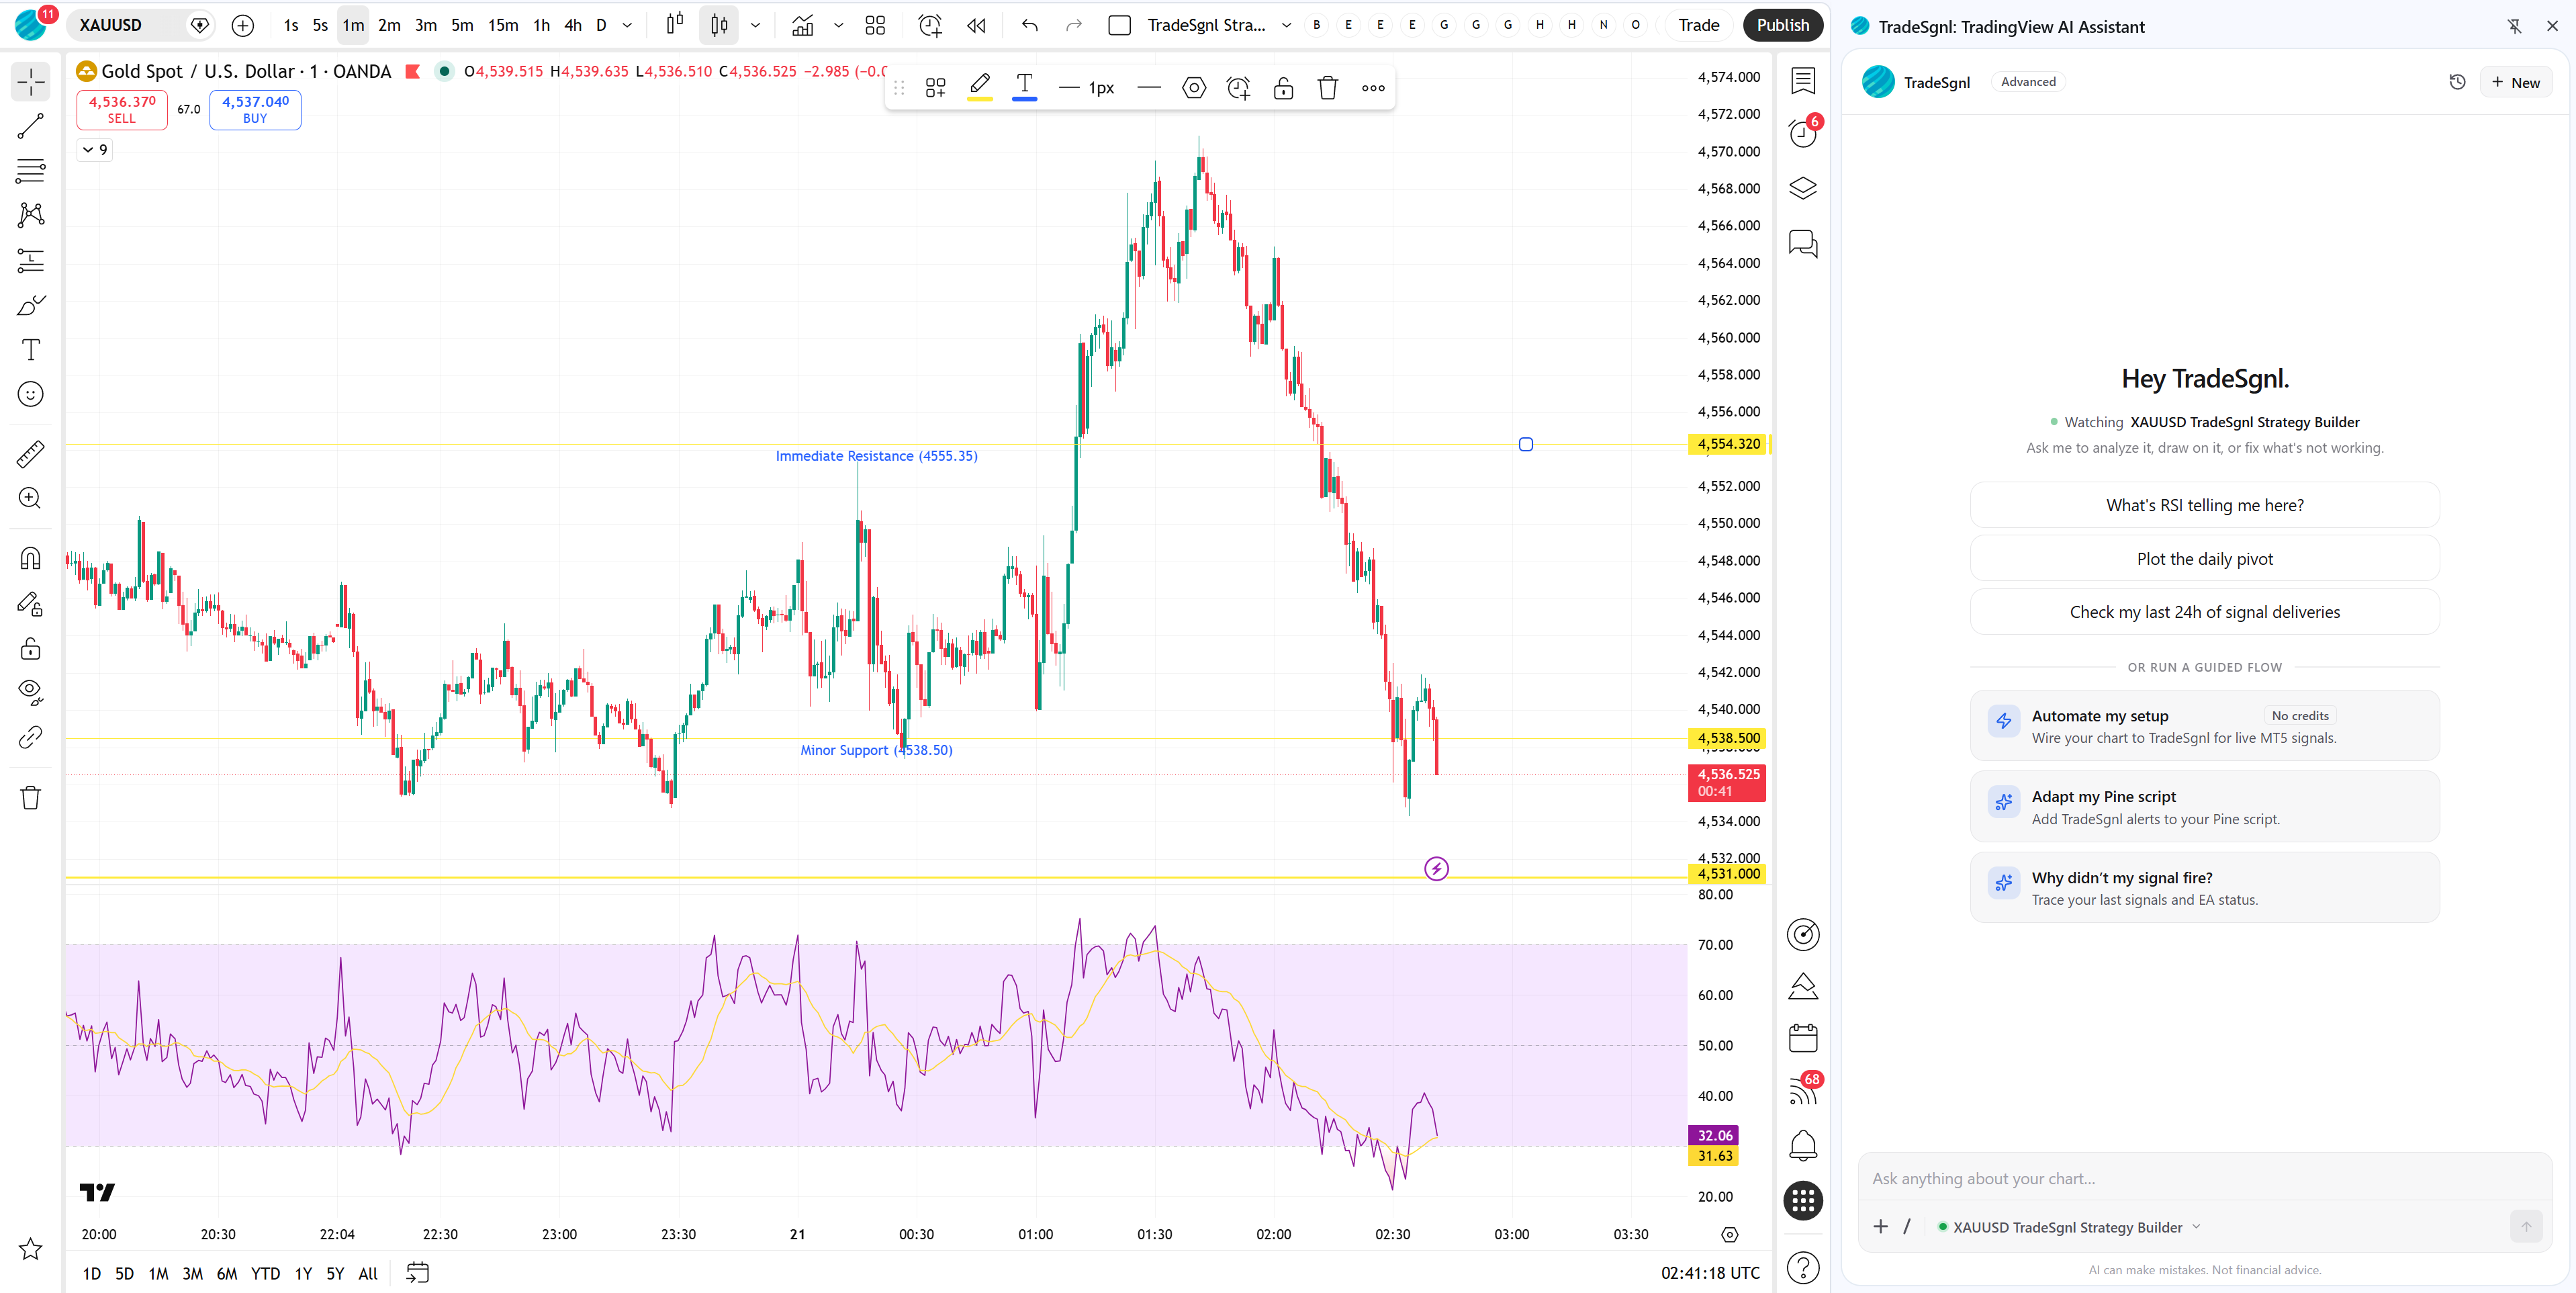
Task: Toggle magnet mode for drawings
Action: 30,558
